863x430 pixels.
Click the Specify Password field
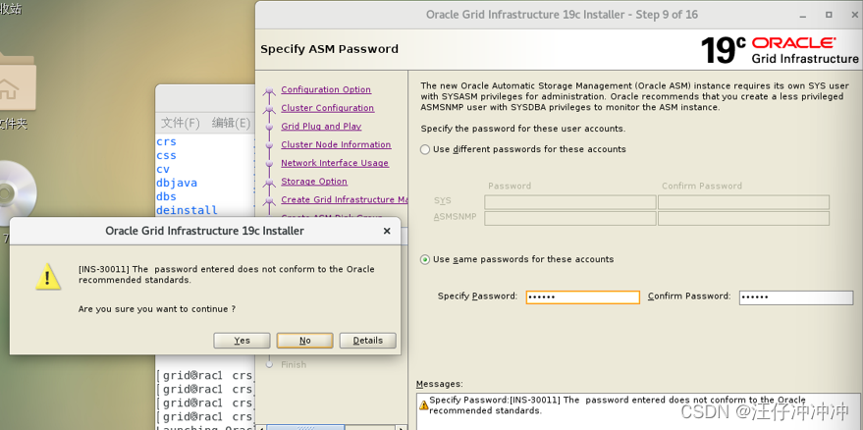tap(583, 297)
